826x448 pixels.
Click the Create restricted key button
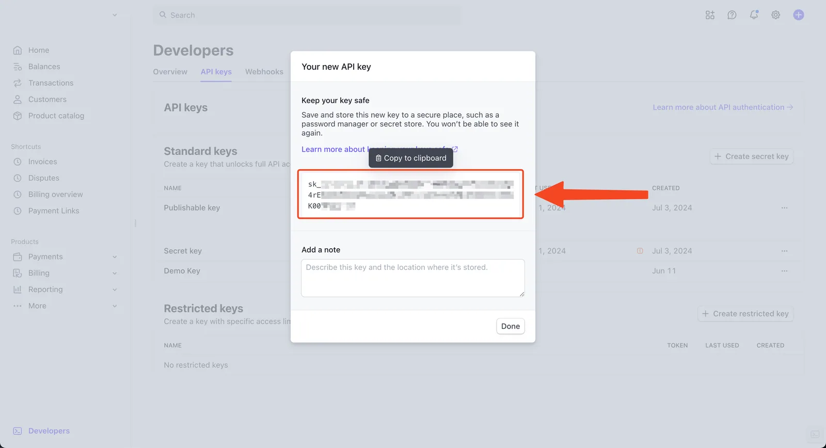point(745,314)
